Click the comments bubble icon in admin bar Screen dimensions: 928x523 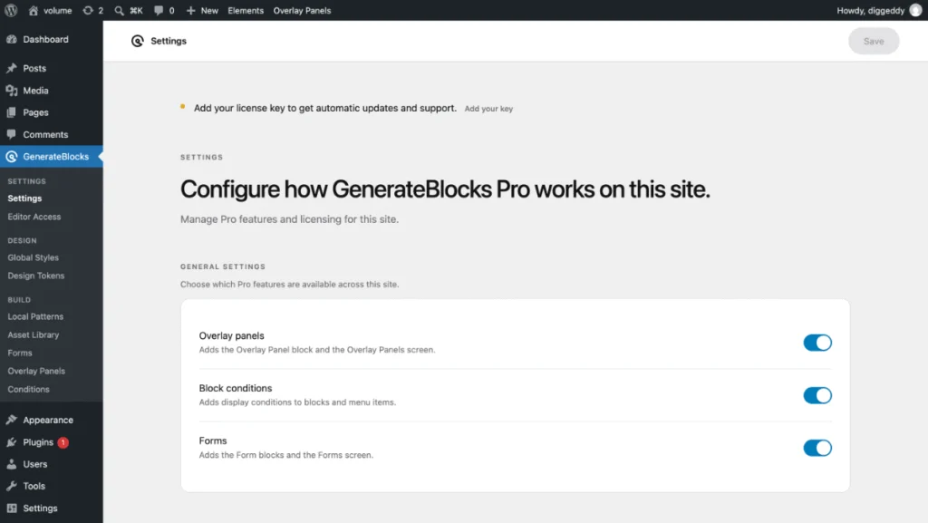(x=159, y=10)
